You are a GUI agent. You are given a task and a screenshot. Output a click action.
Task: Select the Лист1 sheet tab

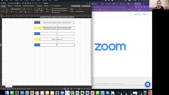pos(9,87)
